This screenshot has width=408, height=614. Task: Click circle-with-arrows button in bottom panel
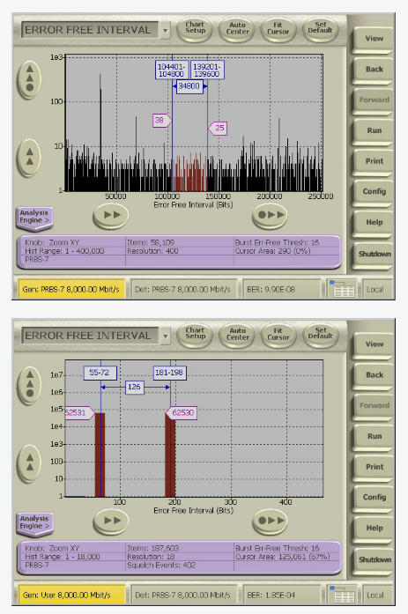click(271, 521)
